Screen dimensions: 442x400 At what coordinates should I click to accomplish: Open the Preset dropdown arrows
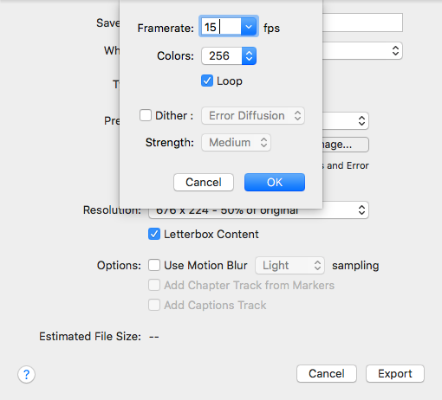(361, 120)
